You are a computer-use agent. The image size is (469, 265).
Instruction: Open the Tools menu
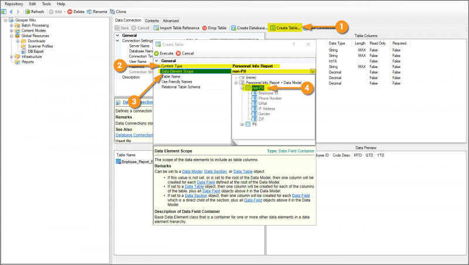[x=46, y=4]
